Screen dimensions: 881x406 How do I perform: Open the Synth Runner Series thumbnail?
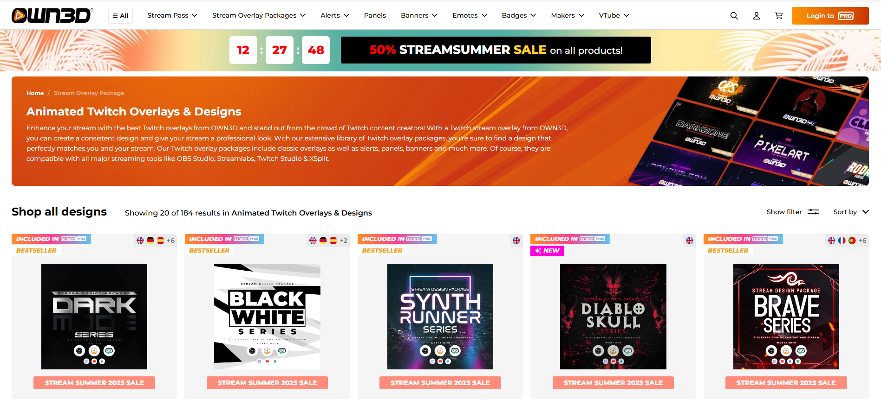(440, 317)
